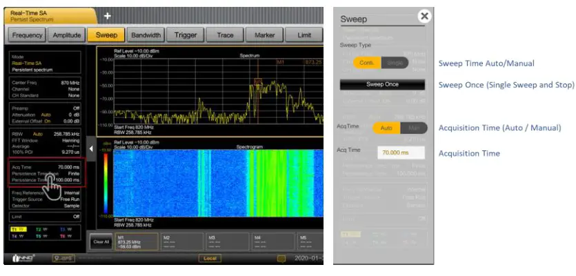Screen dimensions: 576x276
Task: Open the Trigger menu button
Action: [x=186, y=35]
